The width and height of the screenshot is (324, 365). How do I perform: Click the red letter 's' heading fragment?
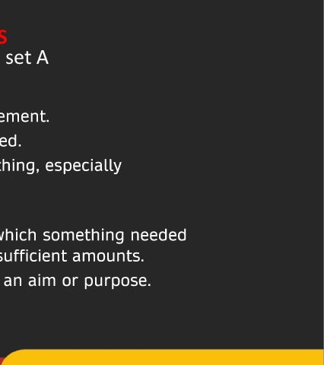point(3,37)
